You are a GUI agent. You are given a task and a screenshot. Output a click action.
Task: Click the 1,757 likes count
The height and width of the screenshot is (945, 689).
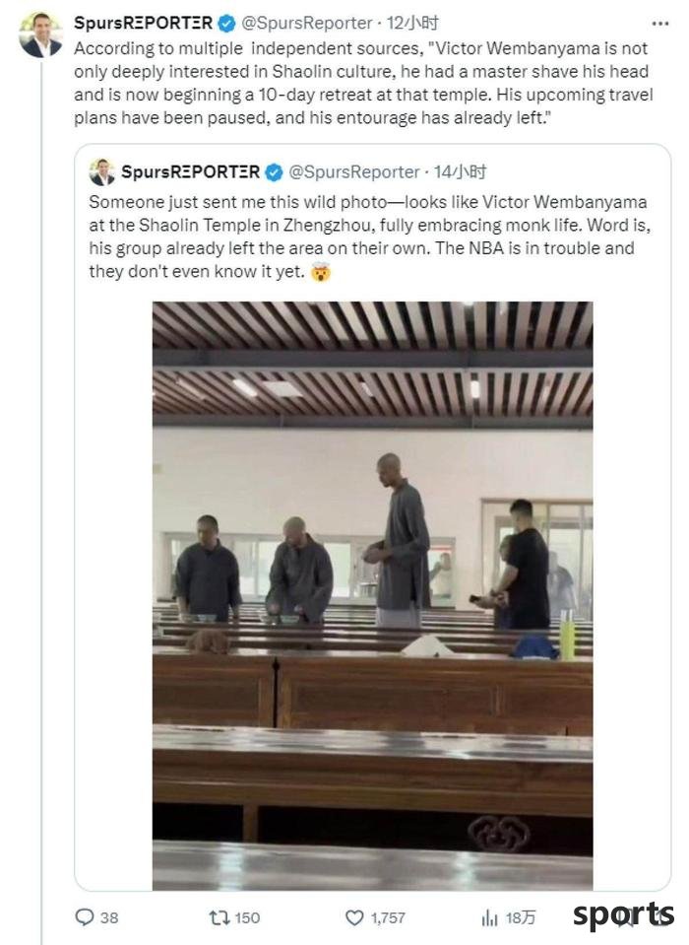[388, 917]
